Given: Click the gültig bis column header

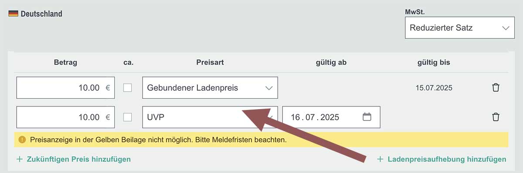Looking at the screenshot, I should 434,63.
